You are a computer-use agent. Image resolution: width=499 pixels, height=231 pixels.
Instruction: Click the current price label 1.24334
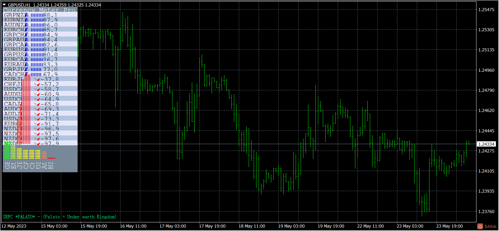[486, 144]
